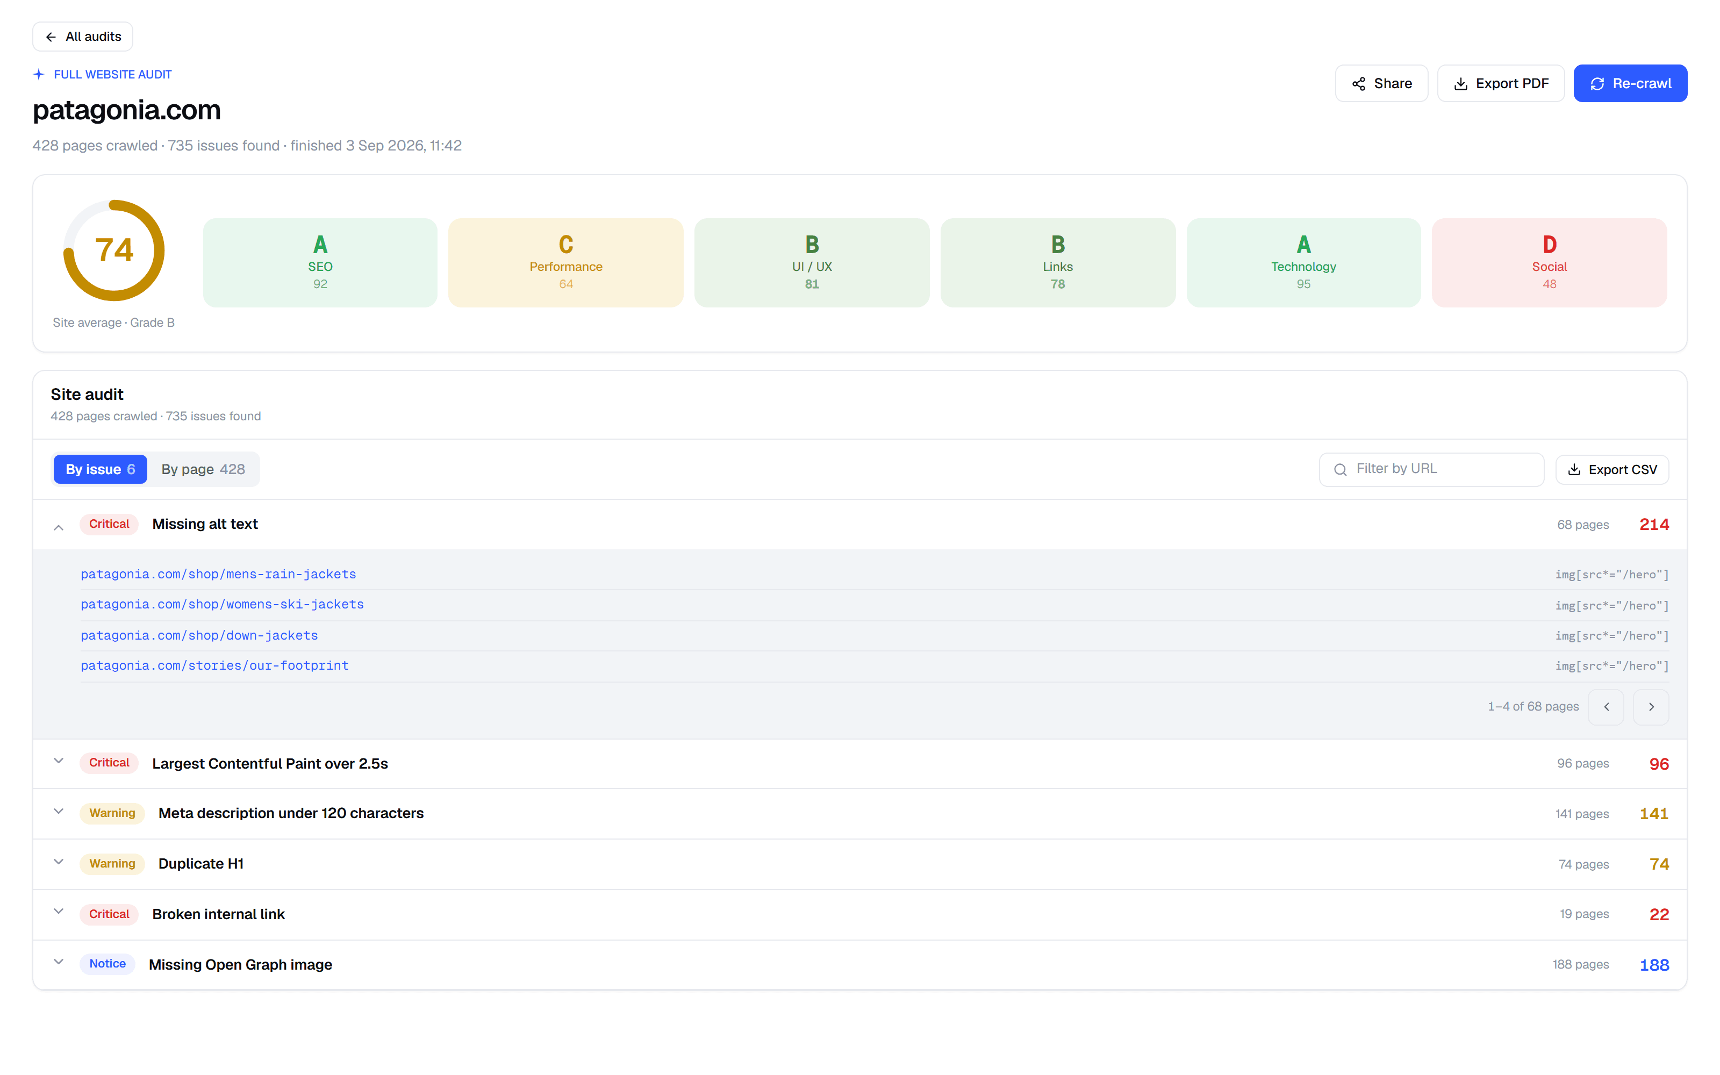Start a Re-crawl of the site
Screen dimensions: 1720x1075
click(1630, 83)
